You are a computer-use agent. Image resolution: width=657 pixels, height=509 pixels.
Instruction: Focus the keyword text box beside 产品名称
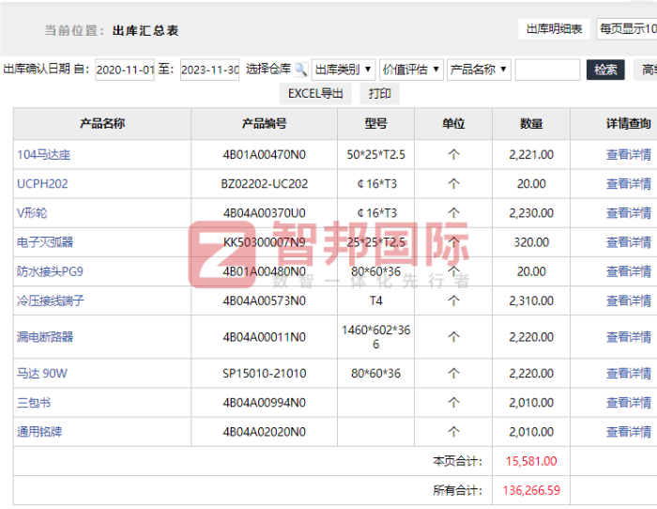(x=547, y=69)
